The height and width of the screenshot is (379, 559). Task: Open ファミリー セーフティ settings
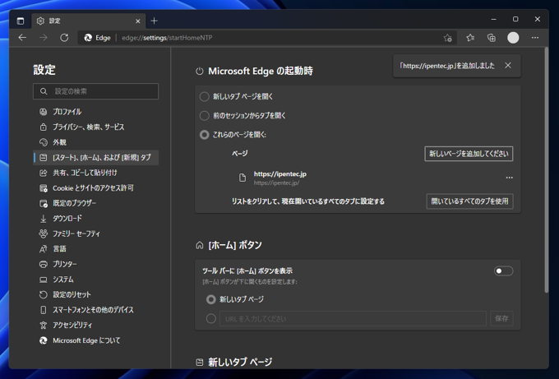[x=96, y=233]
